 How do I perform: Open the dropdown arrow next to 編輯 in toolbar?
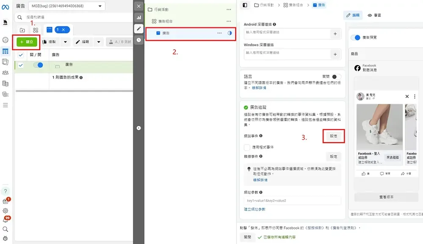pos(99,42)
